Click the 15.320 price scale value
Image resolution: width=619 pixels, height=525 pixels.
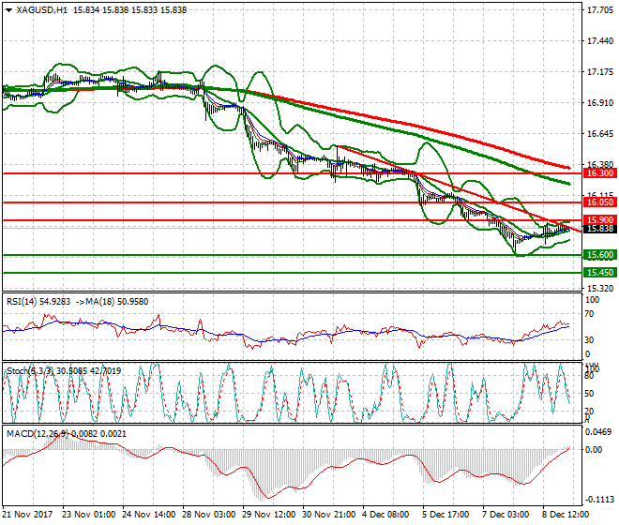coord(600,289)
